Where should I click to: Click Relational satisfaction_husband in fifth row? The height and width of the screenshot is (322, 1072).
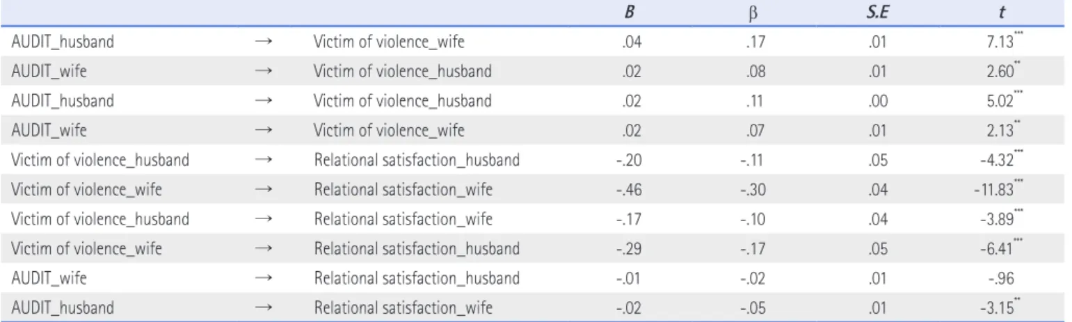pyautogui.click(x=417, y=159)
